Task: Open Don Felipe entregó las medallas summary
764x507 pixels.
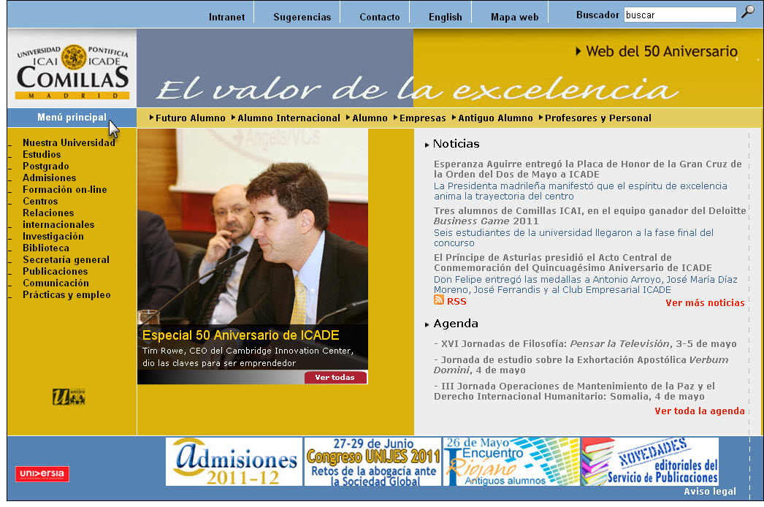Action: pyautogui.click(x=585, y=285)
